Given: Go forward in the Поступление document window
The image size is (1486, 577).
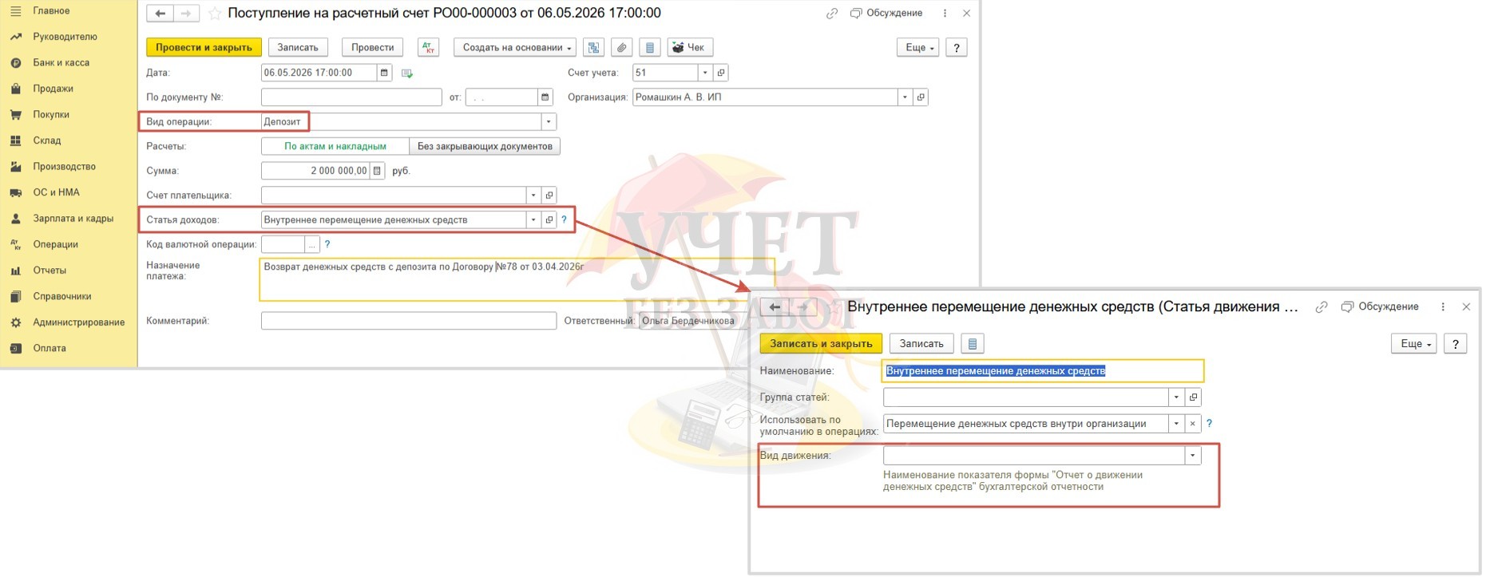Looking at the screenshot, I should click(186, 14).
